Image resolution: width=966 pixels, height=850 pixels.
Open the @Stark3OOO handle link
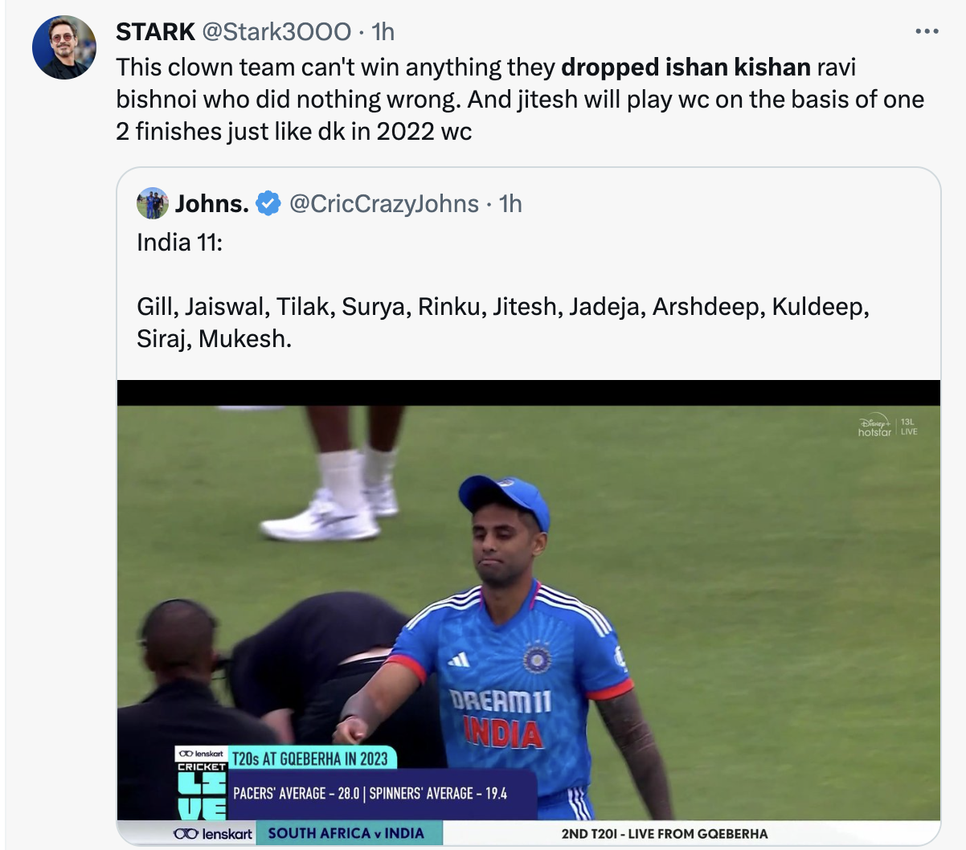(x=276, y=31)
